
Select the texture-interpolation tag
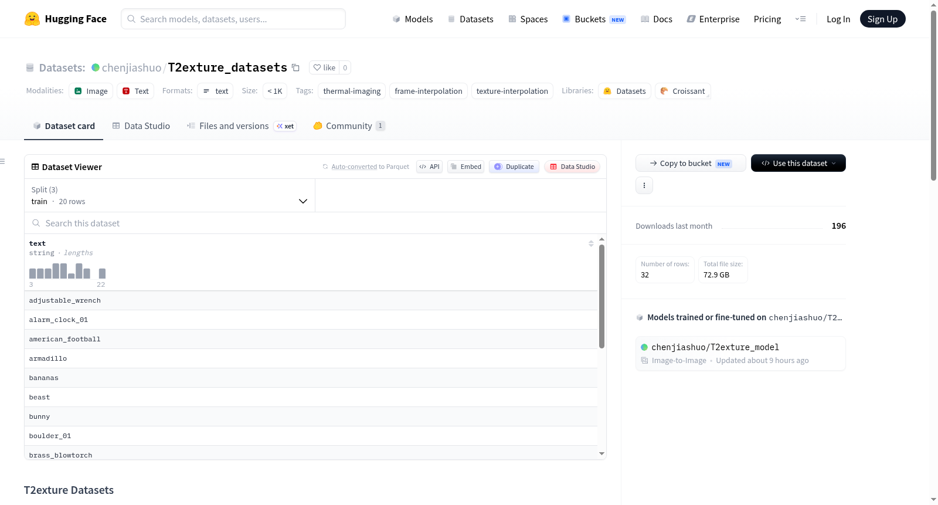(512, 91)
